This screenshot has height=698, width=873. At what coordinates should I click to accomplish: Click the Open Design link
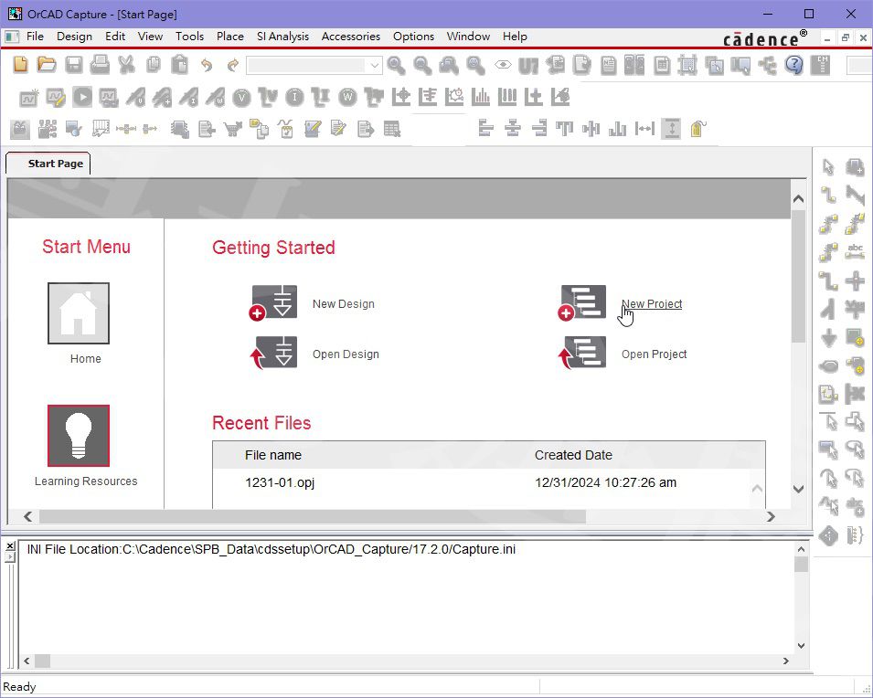(x=346, y=354)
